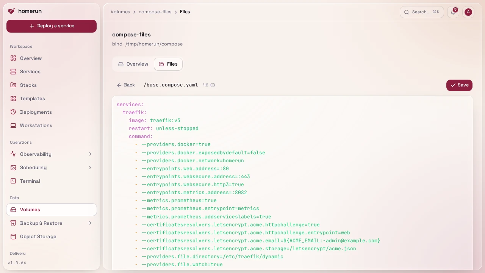Screen dimensions: 485x273
Task: Select Volumes in the sidebar
Action: (x=52, y=210)
